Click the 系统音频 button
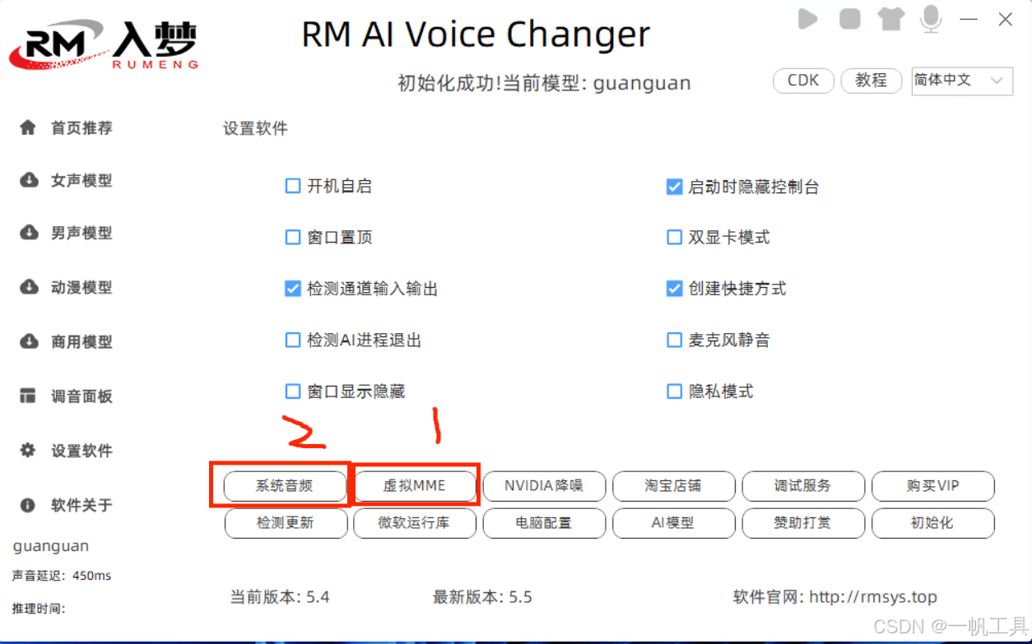Screen dimensions: 1032x644 pos(285,485)
